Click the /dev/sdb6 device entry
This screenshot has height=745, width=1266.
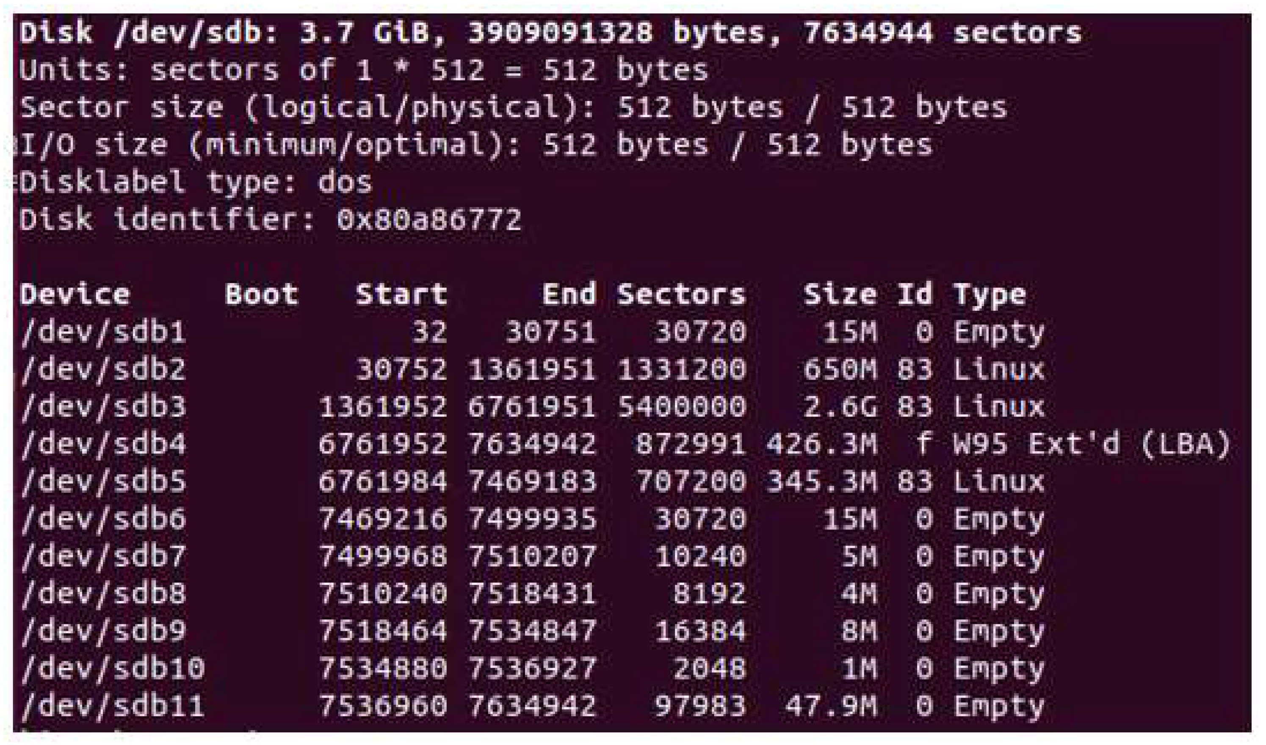[103, 519]
